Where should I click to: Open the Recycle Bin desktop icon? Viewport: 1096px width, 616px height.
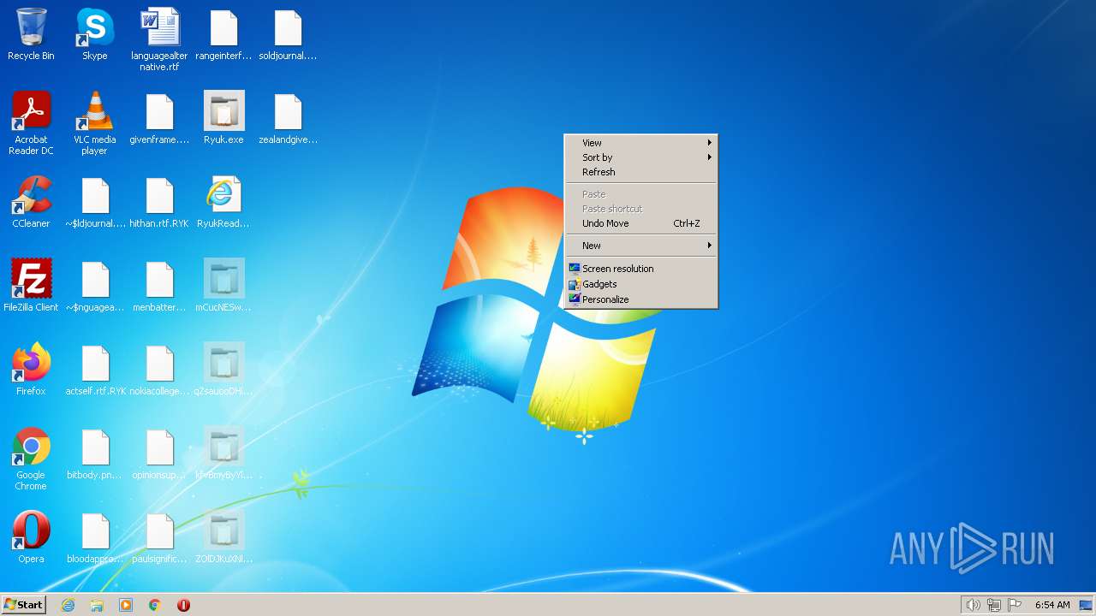pos(31,34)
